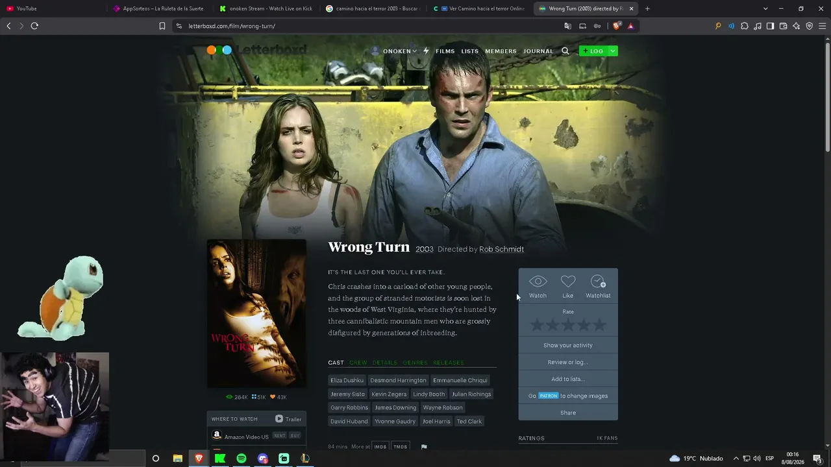This screenshot has width=831, height=467.
Task: Open the IMDB link
Action: [380, 447]
